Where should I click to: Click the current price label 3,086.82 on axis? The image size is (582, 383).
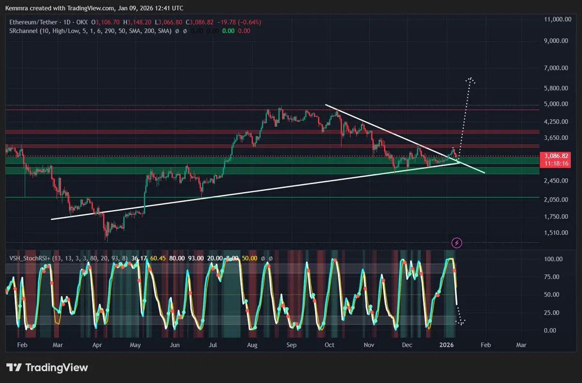pyautogui.click(x=555, y=156)
